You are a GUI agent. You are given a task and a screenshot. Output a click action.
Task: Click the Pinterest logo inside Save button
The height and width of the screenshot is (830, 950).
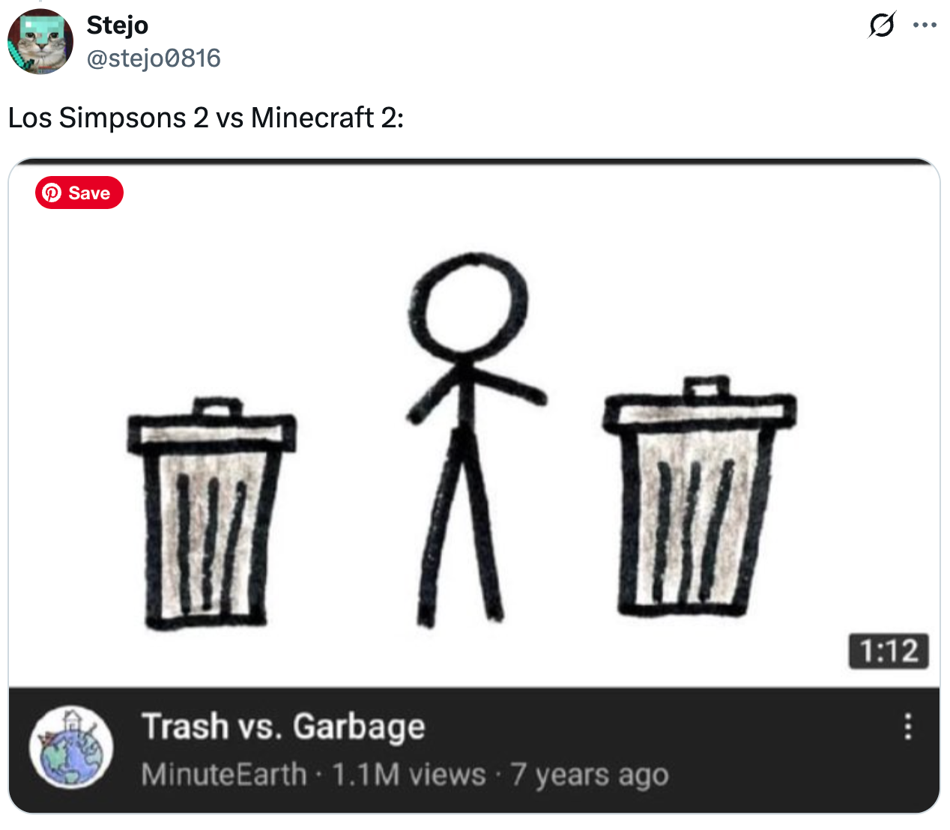(52, 193)
